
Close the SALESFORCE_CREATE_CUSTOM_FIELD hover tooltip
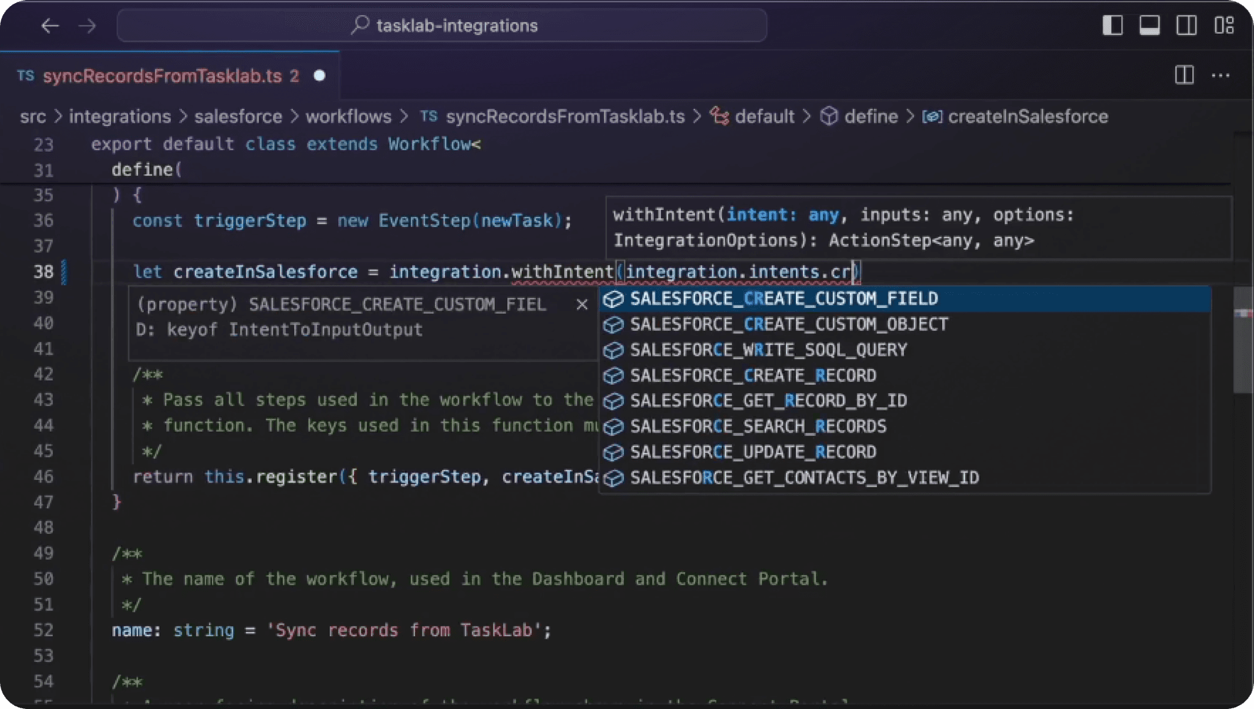click(x=581, y=304)
